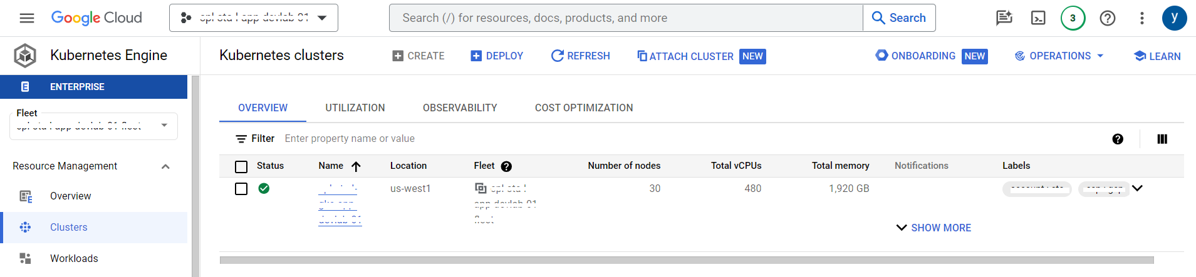Switch to the Cost Optimization tab

[x=584, y=108]
